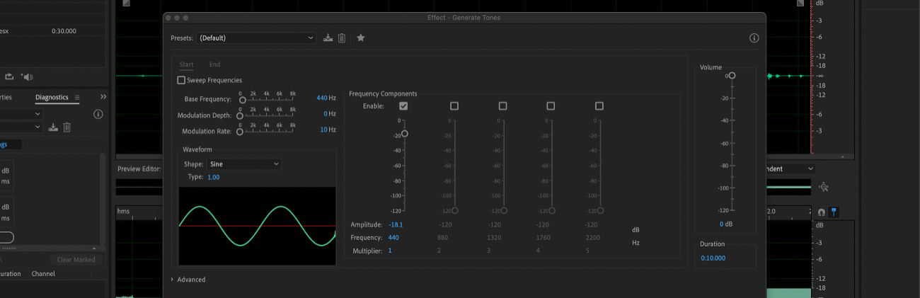This screenshot has width=920, height=298.
Task: Click the Clear Marked button
Action: (x=76, y=260)
